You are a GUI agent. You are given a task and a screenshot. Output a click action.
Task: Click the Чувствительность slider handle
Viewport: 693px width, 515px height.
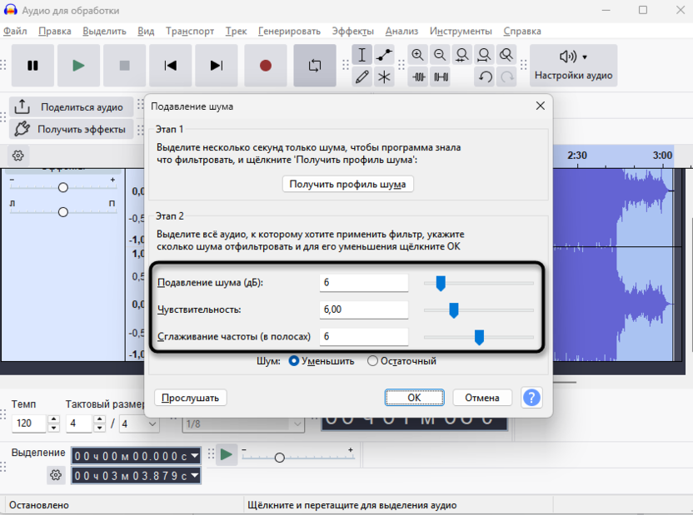coord(453,309)
